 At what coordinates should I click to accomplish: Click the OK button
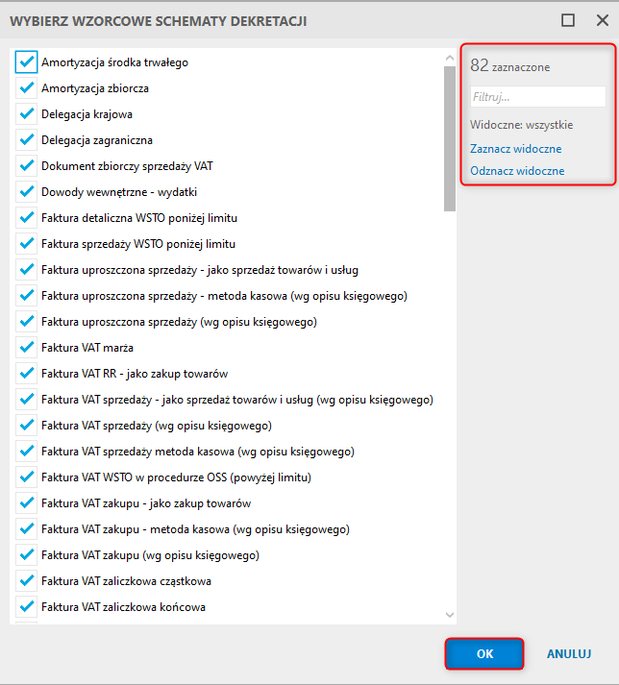484,653
